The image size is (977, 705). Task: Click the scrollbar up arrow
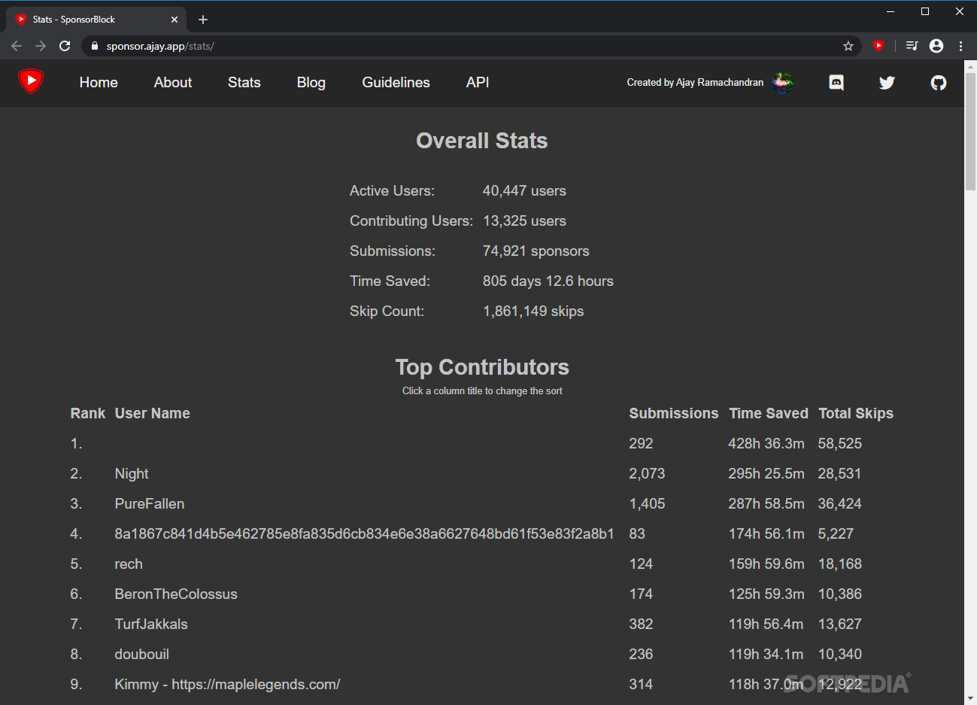pos(970,67)
